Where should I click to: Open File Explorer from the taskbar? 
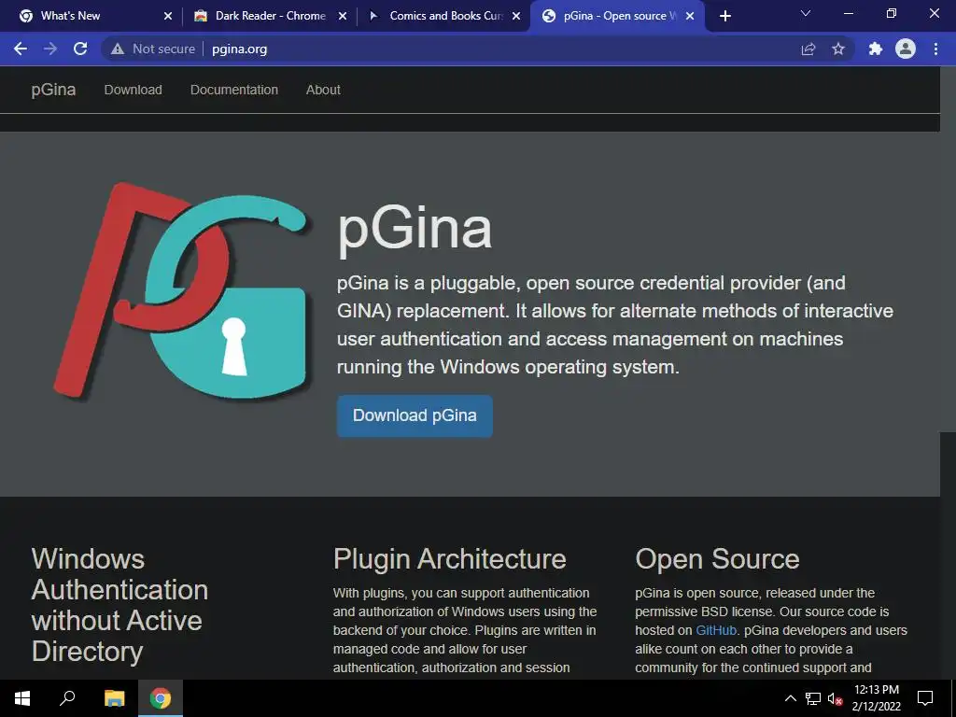coord(114,698)
